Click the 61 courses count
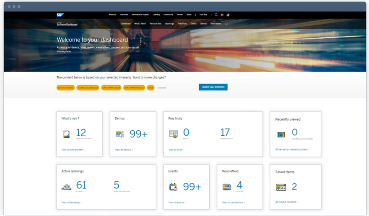The image size is (369, 216). point(81,185)
